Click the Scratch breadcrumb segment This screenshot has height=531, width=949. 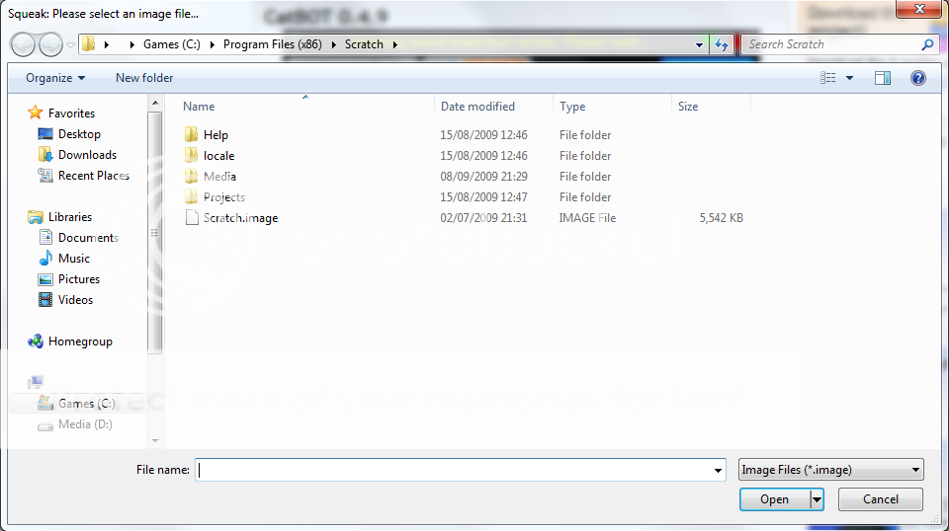coord(364,44)
